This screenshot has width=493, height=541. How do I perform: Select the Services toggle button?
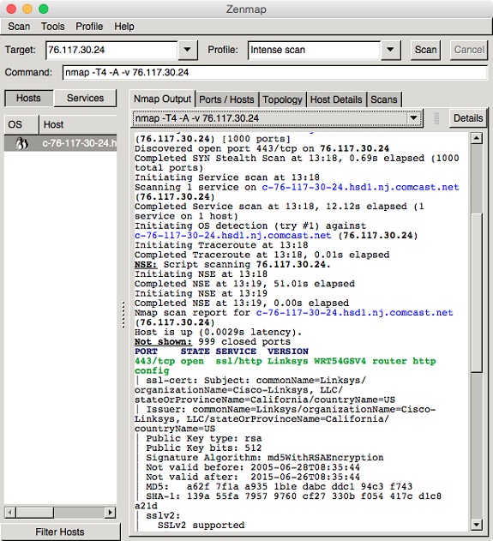(85, 99)
